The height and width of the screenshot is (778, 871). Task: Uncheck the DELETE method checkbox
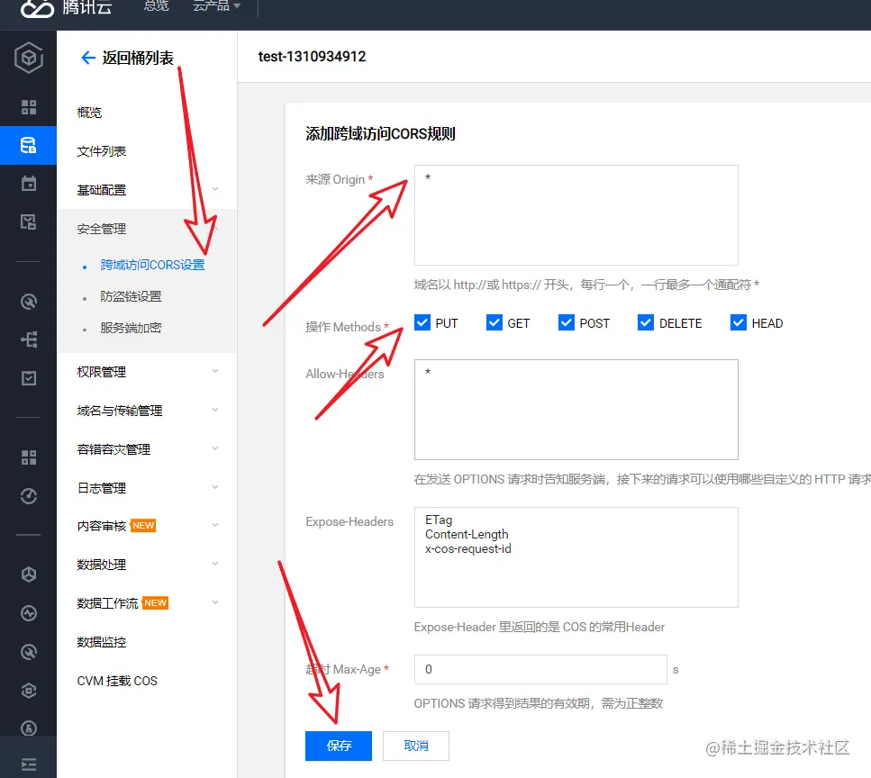[646, 322]
